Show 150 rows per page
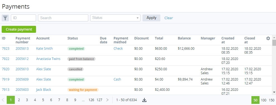Viewport: 276px width, 105px height. tap(272, 100)
